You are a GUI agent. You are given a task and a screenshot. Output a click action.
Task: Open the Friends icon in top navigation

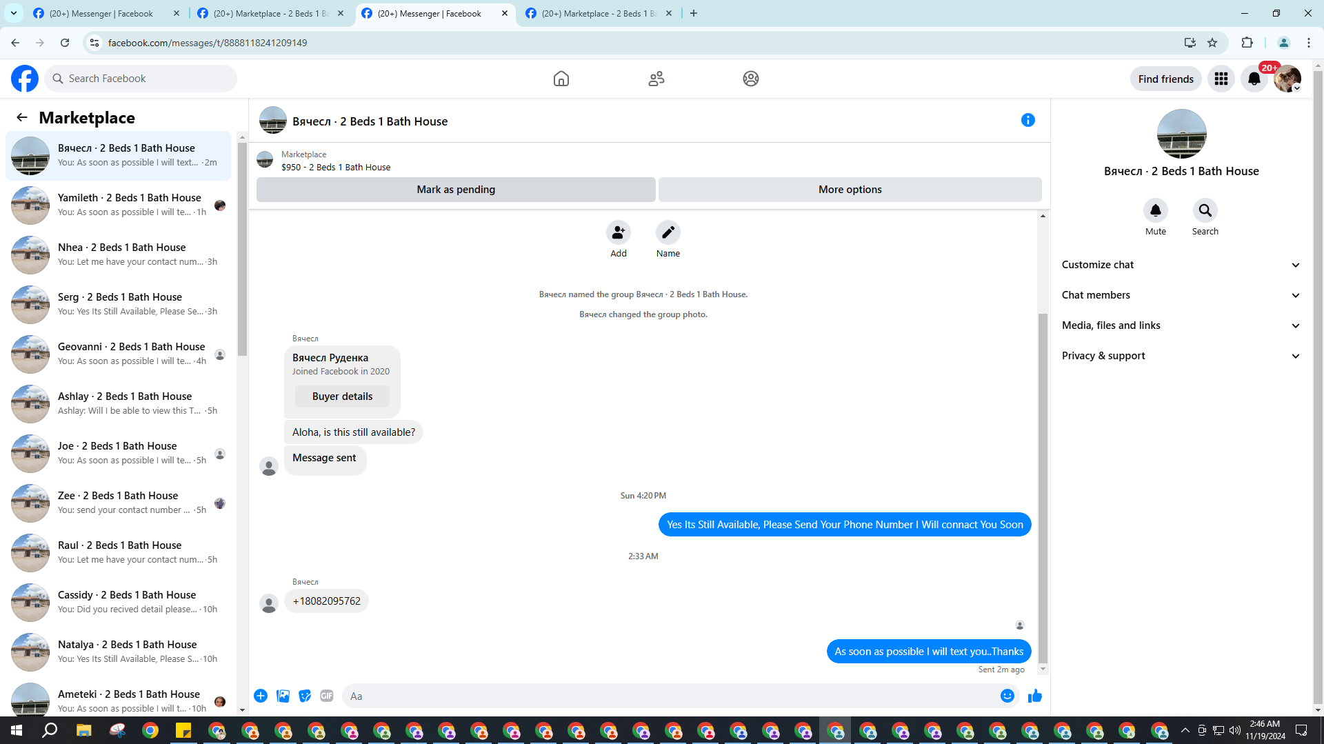pyautogui.click(x=656, y=79)
